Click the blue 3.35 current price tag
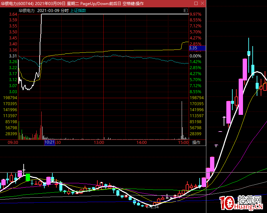Viewport: 267px width, 213px height. pyautogui.click(x=197, y=48)
